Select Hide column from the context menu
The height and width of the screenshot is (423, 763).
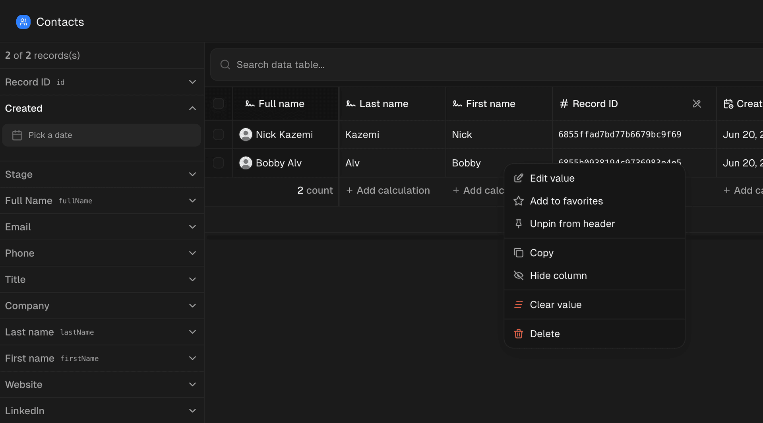[x=558, y=275]
